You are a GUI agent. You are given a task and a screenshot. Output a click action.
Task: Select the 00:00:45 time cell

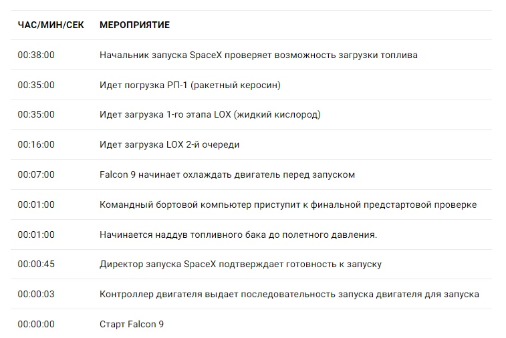coord(36,265)
